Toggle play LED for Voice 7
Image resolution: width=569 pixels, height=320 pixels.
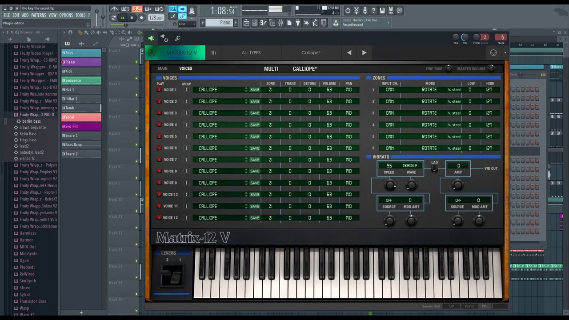point(159,160)
